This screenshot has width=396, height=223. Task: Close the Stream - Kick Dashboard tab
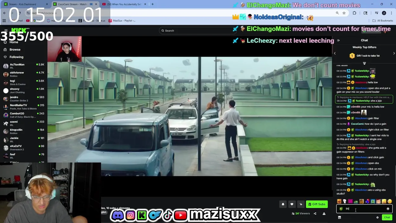[x=47, y=4]
